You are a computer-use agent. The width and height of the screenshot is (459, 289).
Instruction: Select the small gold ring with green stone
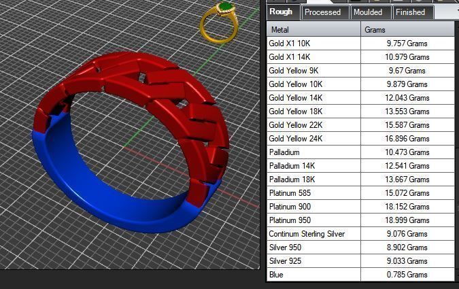pyautogui.click(x=219, y=22)
